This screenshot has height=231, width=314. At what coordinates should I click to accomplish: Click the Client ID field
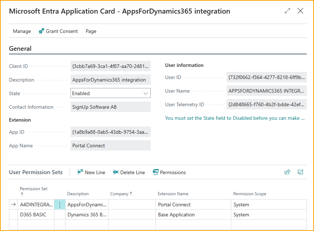(x=110, y=66)
